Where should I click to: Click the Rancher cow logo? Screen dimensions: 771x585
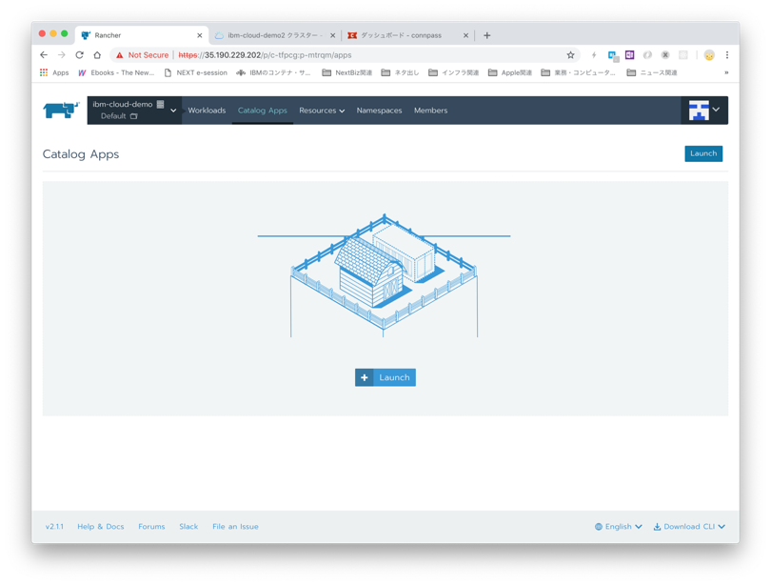(x=61, y=111)
